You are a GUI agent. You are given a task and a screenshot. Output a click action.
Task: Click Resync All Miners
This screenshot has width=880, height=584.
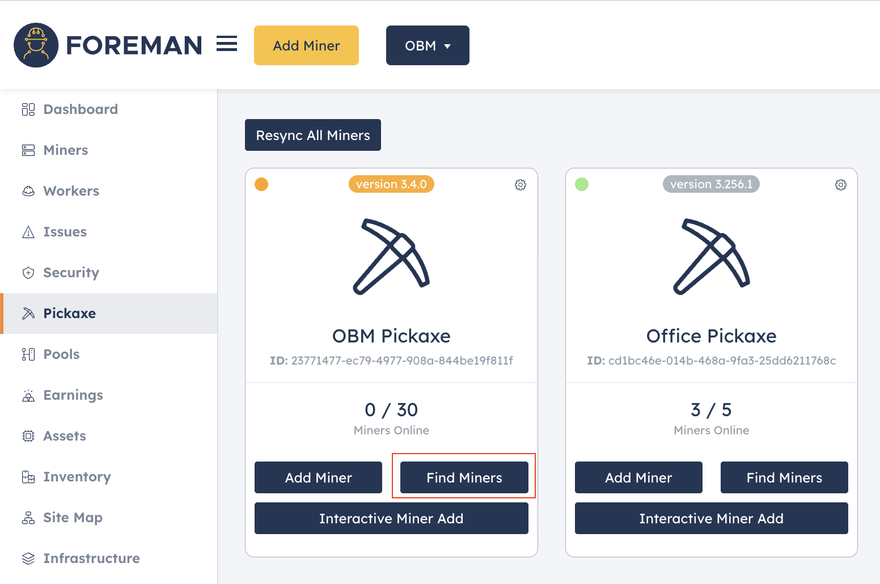313,135
